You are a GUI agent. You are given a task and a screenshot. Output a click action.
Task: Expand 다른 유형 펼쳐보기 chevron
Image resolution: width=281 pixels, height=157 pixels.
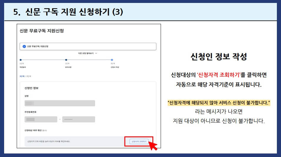[96, 53]
